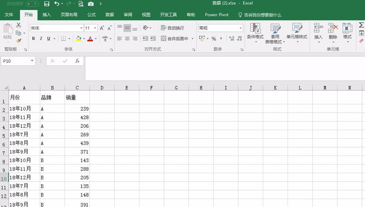Open the Name Box dropdown arrow
The height and width of the screenshot is (207, 365).
(32, 61)
